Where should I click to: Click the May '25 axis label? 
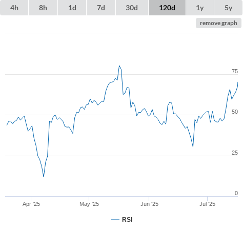point(89,204)
